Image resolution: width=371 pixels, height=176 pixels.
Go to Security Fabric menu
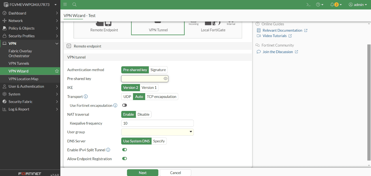pyautogui.click(x=30, y=102)
